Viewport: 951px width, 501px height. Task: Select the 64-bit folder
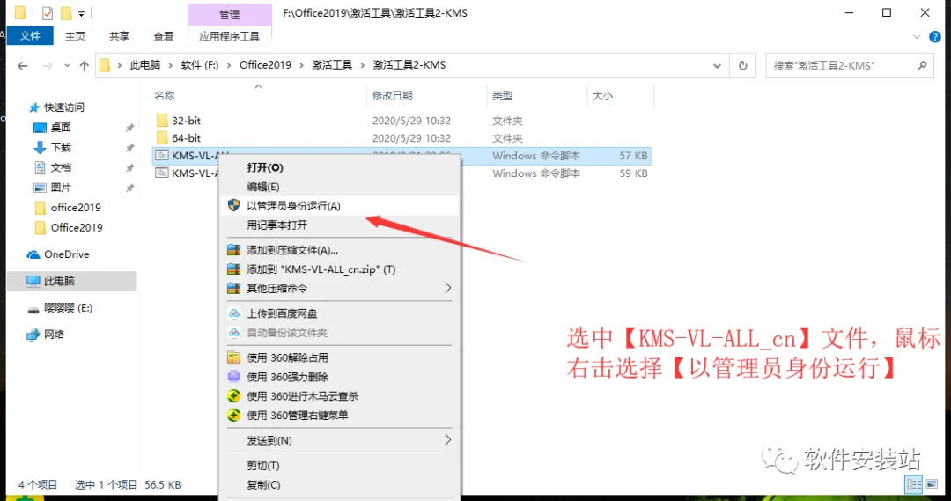click(186, 138)
